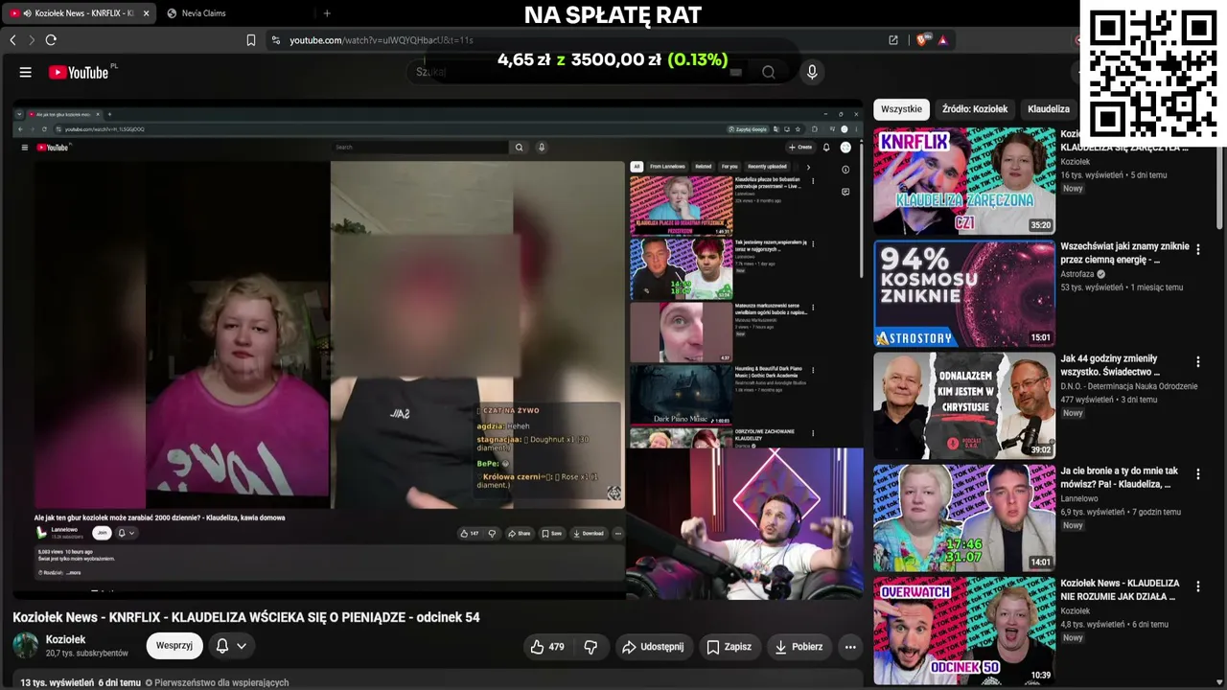This screenshot has height=690, width=1227.
Task: Open the Astrofaza channel link
Action: click(x=1077, y=274)
